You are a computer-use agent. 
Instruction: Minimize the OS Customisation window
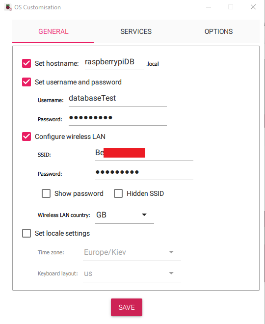coord(209,7)
